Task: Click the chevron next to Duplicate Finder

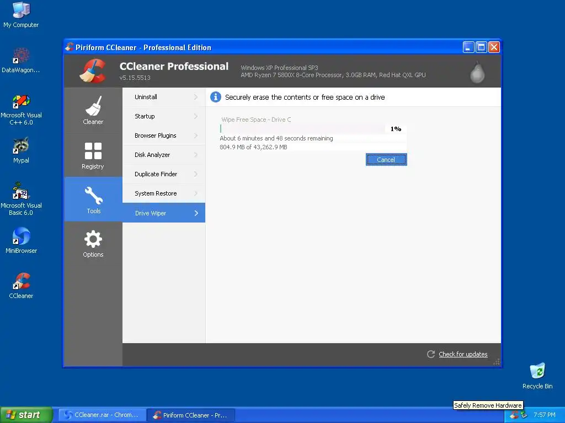Action: tap(196, 174)
